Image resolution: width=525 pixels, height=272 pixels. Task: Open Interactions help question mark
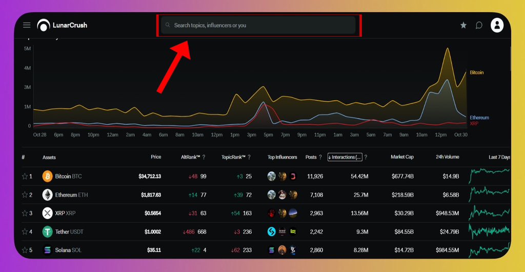click(x=366, y=157)
